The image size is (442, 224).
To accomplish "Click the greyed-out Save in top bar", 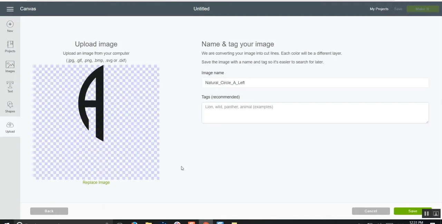I will pyautogui.click(x=398, y=9).
